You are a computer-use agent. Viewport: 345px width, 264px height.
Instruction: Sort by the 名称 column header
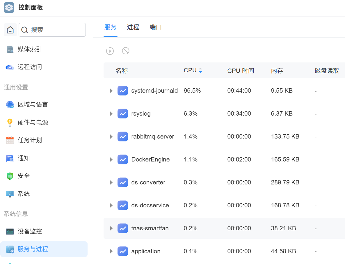pos(122,71)
